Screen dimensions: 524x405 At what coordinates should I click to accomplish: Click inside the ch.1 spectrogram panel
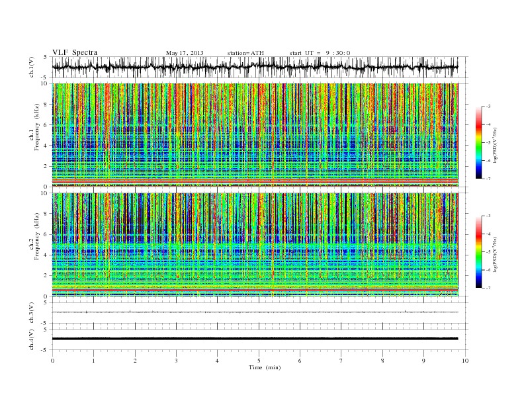(255, 135)
